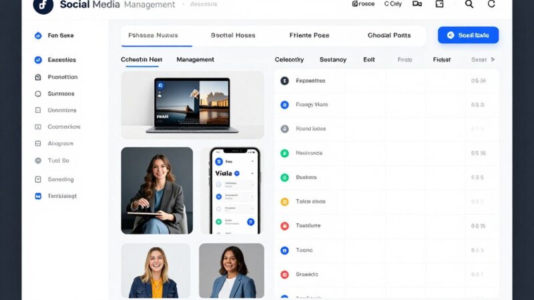Open the Ghodal Ports tab
The width and height of the screenshot is (534, 300).
click(389, 35)
